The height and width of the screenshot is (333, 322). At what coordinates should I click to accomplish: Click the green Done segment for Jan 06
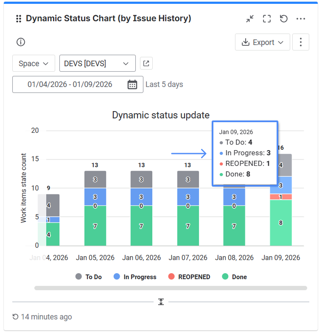coord(141,226)
